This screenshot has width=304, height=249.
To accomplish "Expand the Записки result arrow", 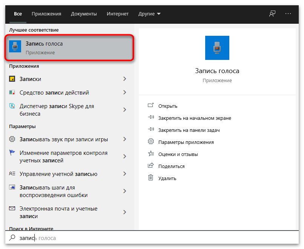I will click(125, 79).
